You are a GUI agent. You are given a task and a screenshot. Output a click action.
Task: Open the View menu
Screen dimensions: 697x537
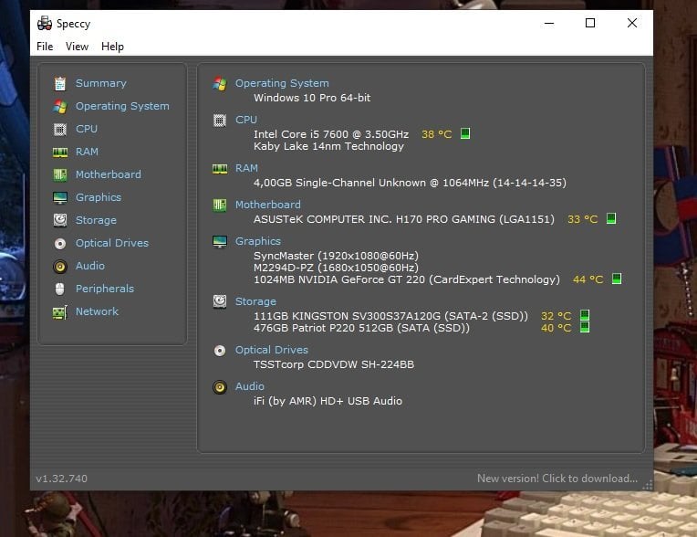(77, 47)
